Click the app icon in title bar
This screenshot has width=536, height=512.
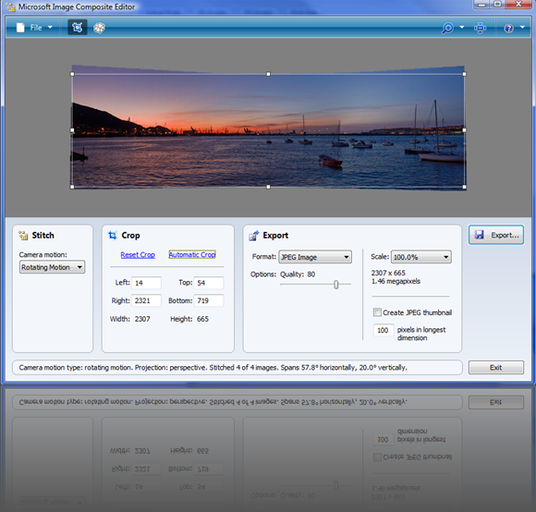(10, 6)
